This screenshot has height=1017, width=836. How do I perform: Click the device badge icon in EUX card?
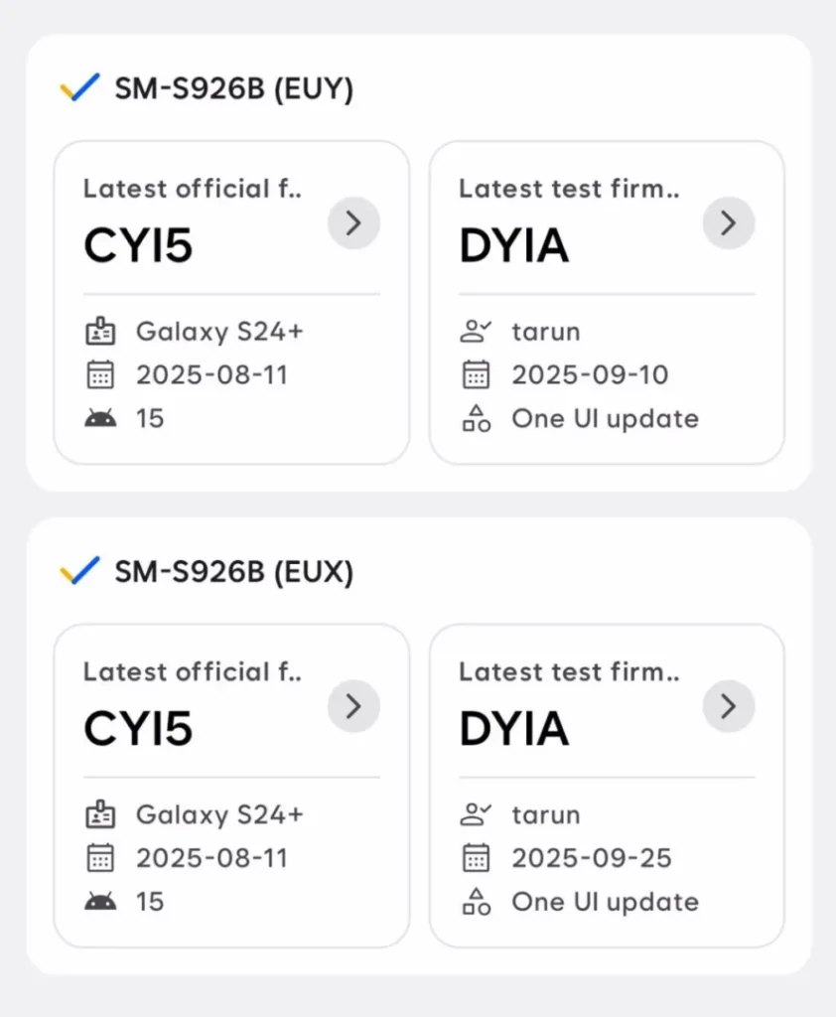tap(100, 814)
